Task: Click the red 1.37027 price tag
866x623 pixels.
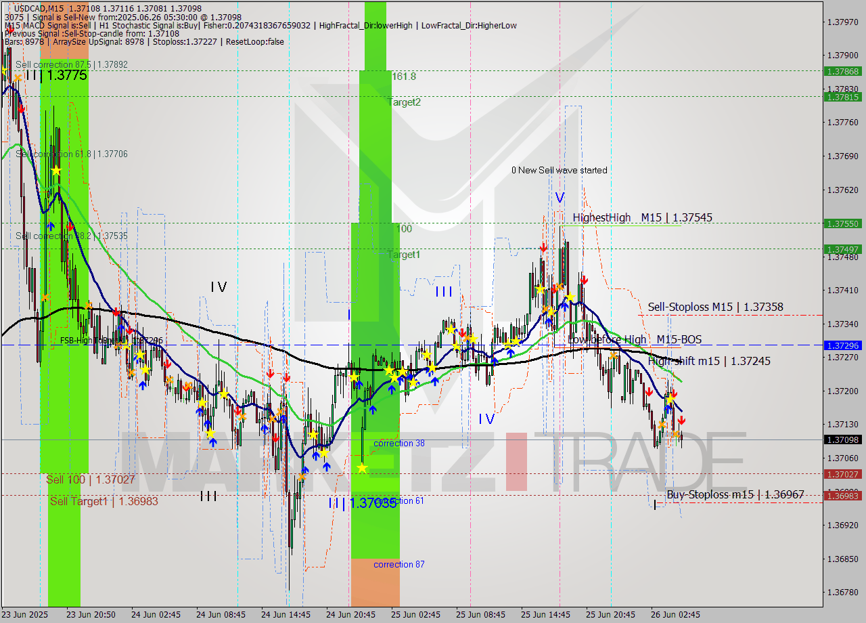Action: coord(844,475)
